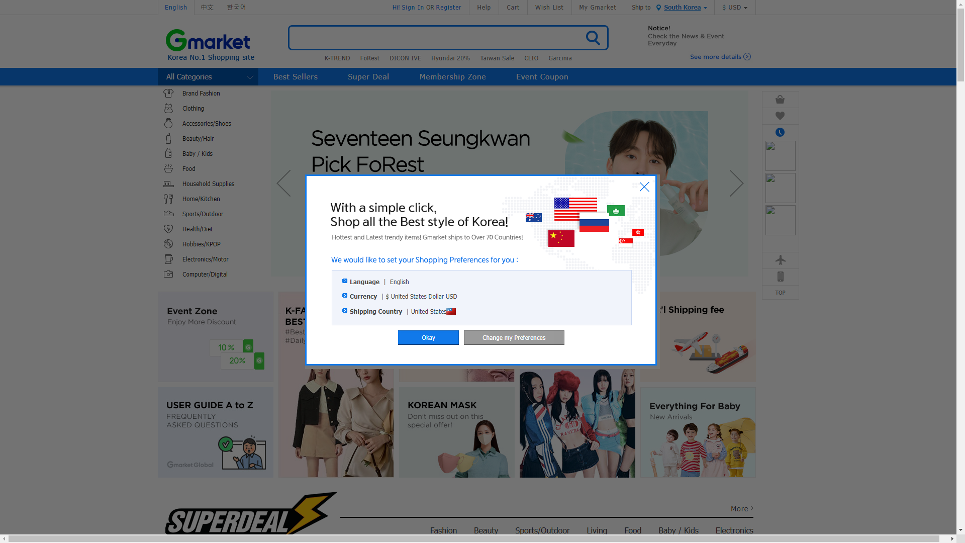
Task: Open the Hobbies/KPOP category icon
Action: click(x=168, y=244)
